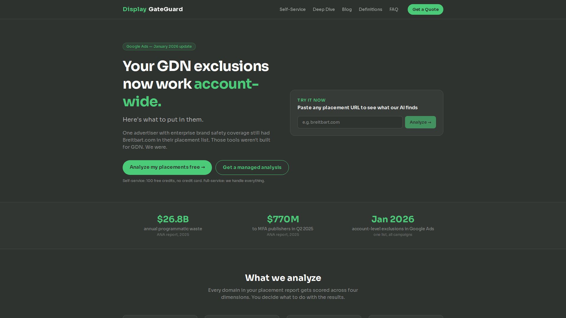The image size is (566, 318).
Task: Click the What we analyze heading
Action: click(x=283, y=278)
